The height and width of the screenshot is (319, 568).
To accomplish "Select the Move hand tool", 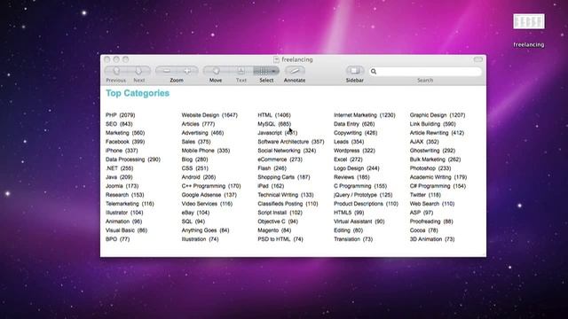I will click(216, 71).
